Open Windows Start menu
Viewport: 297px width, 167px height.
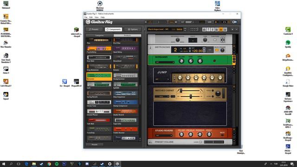coord(4,164)
